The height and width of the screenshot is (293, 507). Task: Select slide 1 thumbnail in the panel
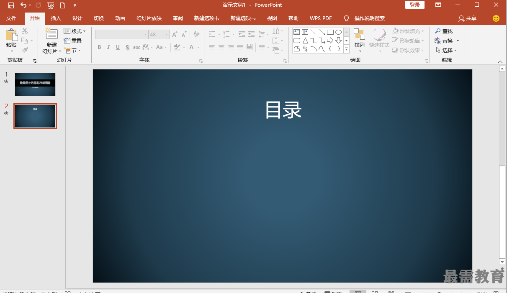35,84
